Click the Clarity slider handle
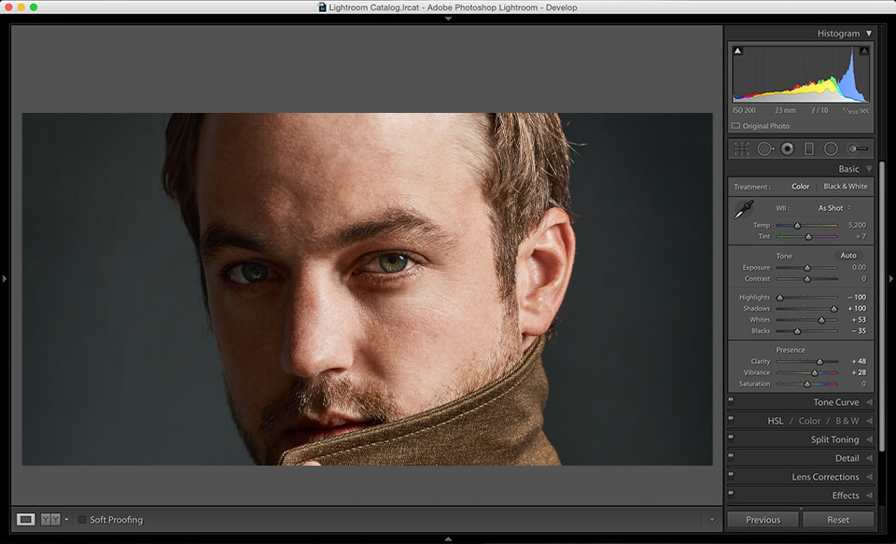 coord(819,361)
